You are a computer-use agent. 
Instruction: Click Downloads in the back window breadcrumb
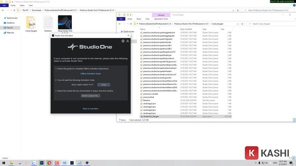(x=36, y=11)
